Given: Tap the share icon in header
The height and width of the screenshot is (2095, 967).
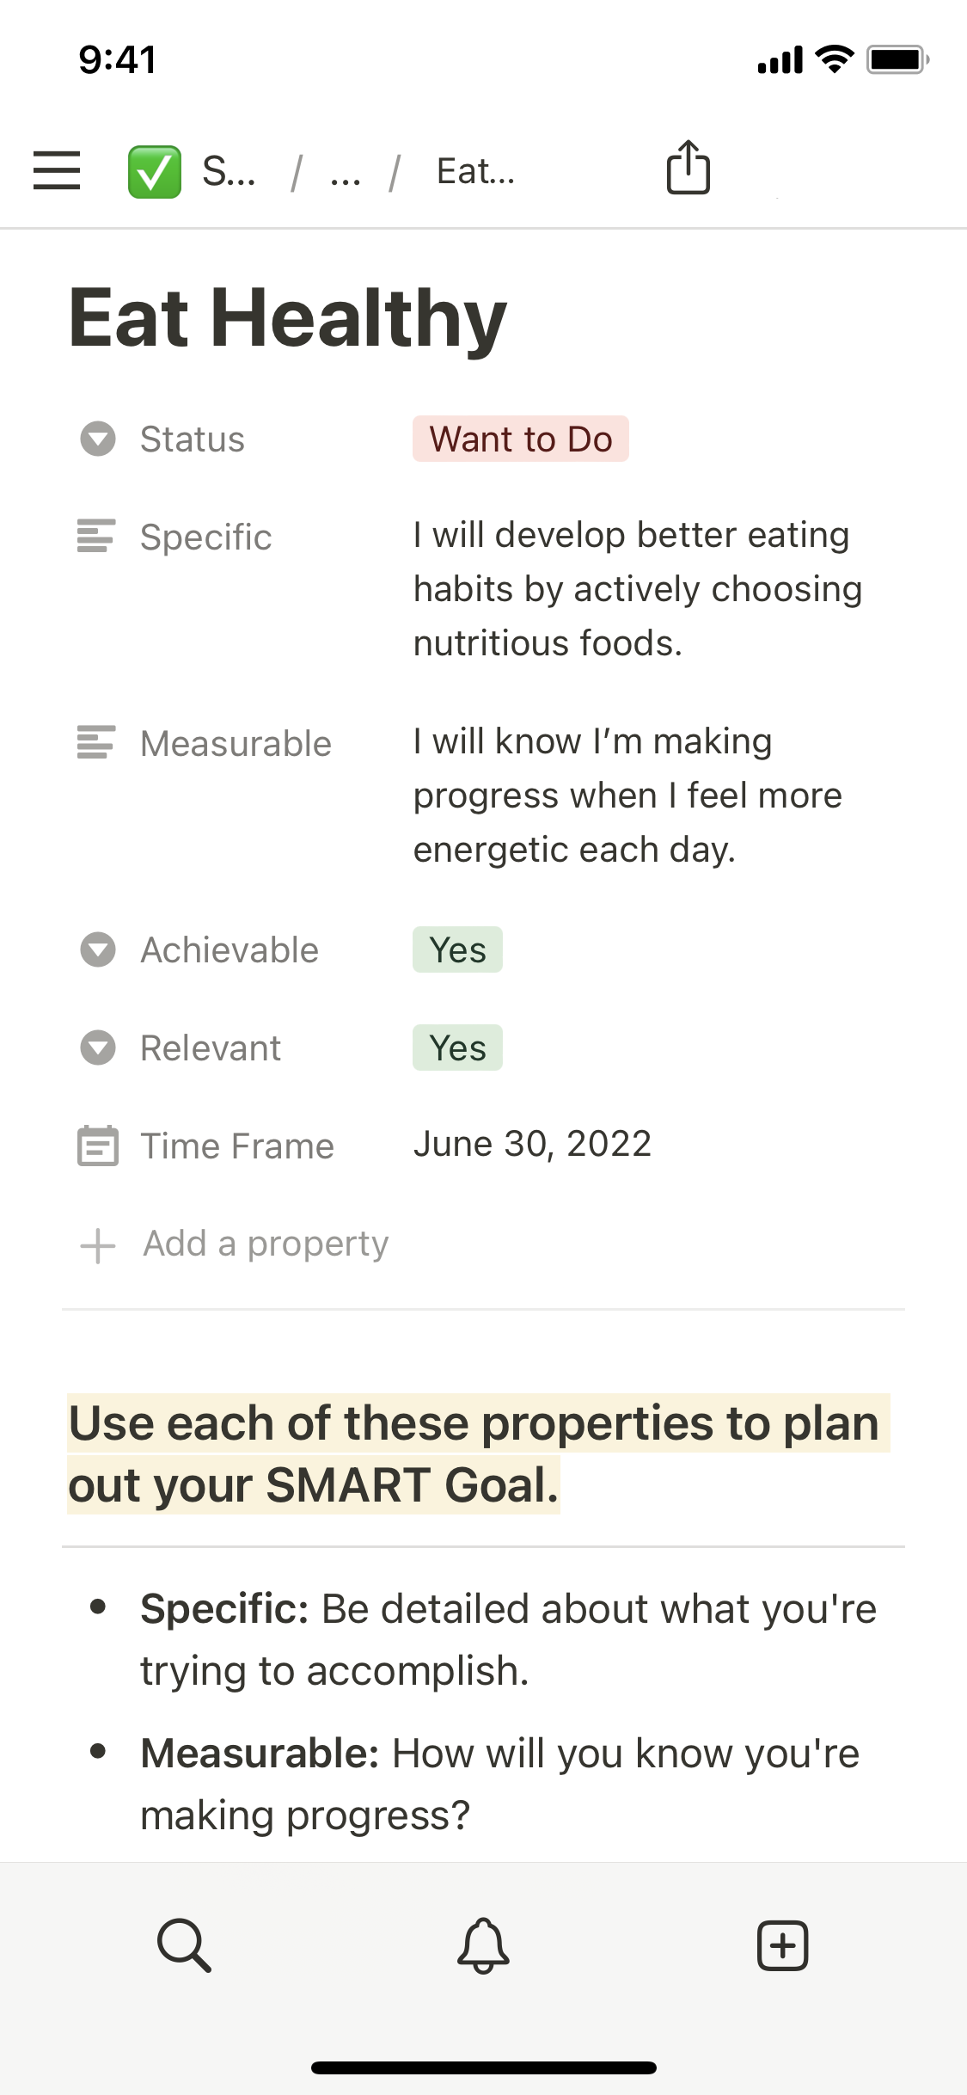Looking at the screenshot, I should coord(689,168).
